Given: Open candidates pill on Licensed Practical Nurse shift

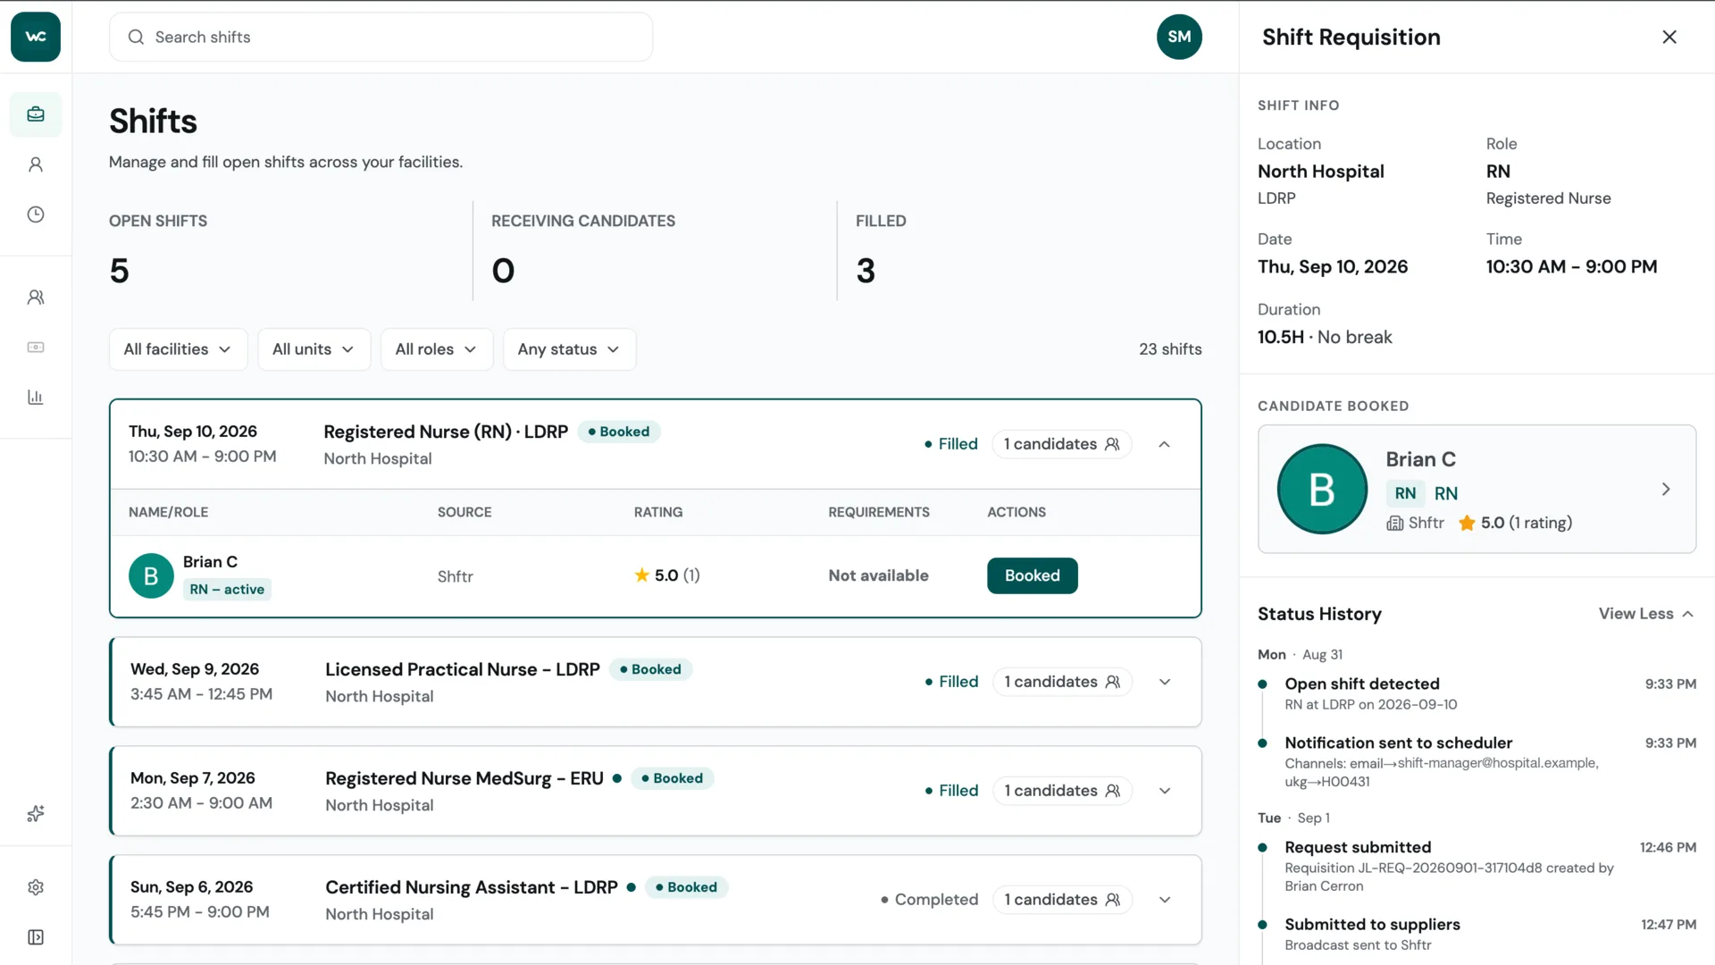Looking at the screenshot, I should 1062,682.
